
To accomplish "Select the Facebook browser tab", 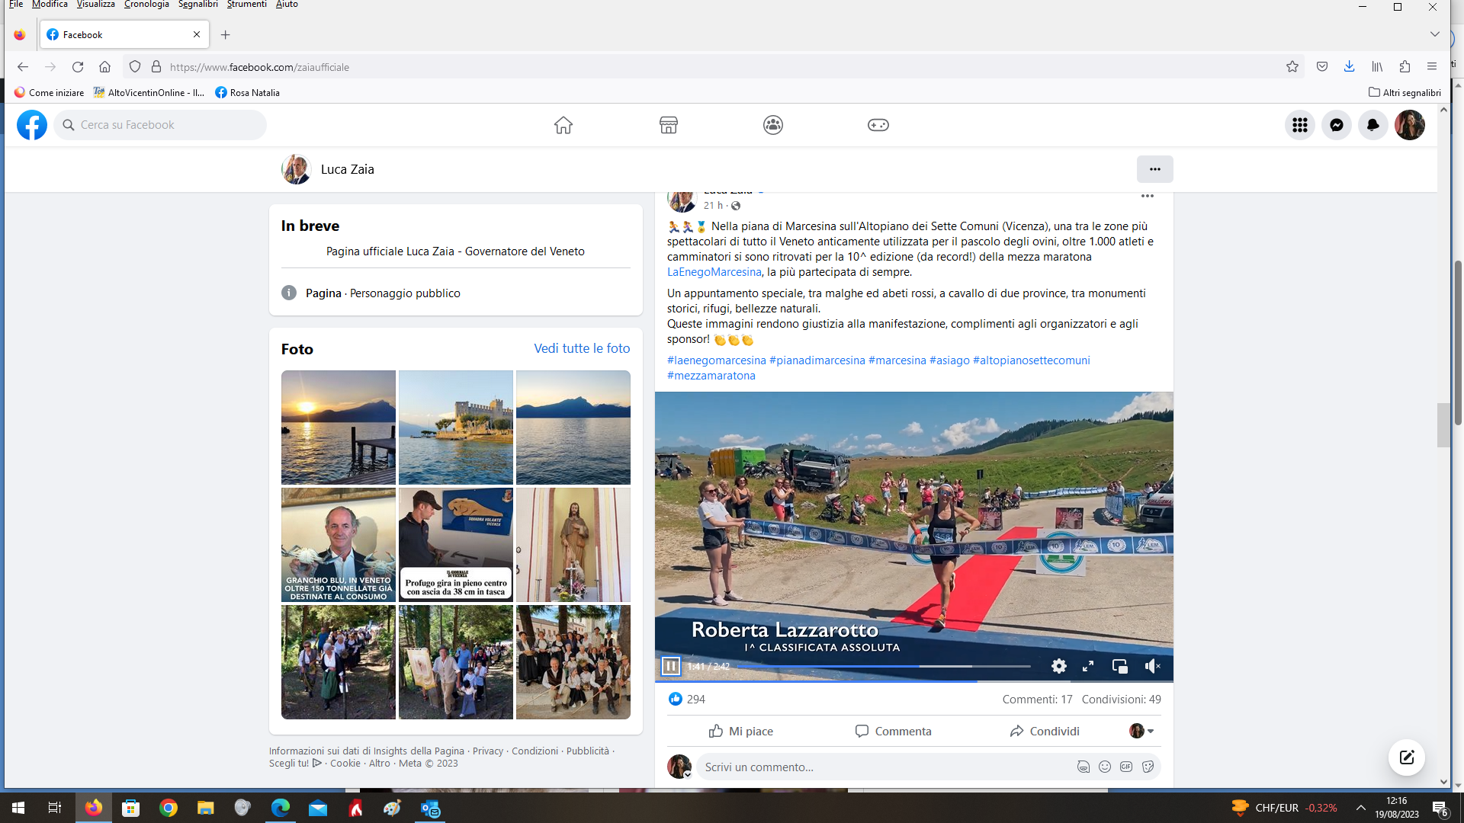I will click(x=124, y=34).
